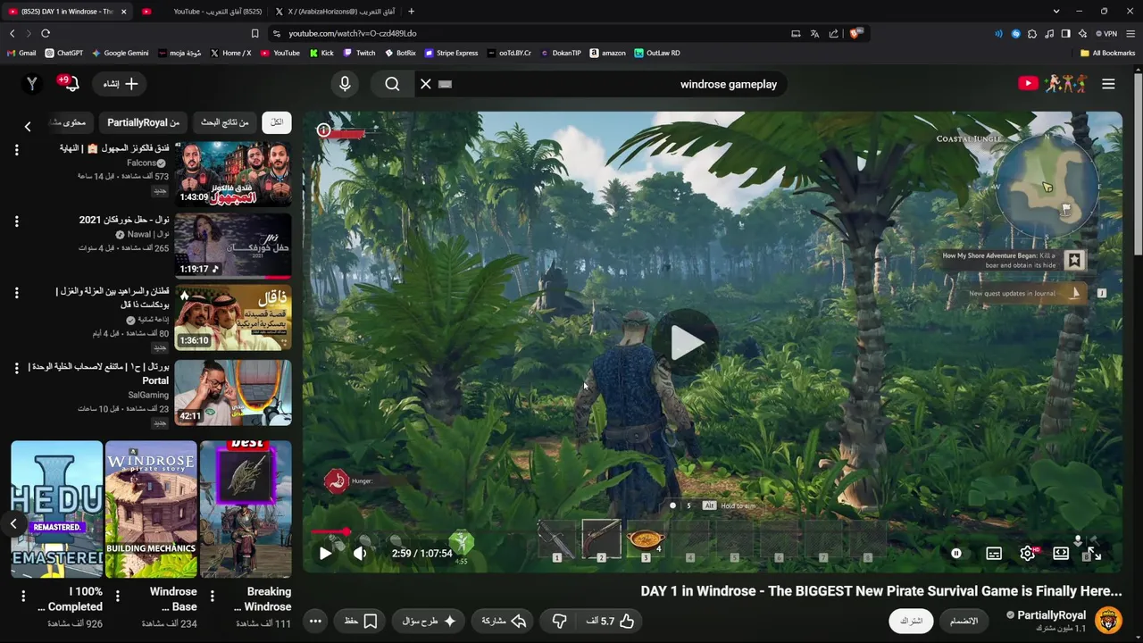Click طرح سؤال ask button

click(x=429, y=621)
